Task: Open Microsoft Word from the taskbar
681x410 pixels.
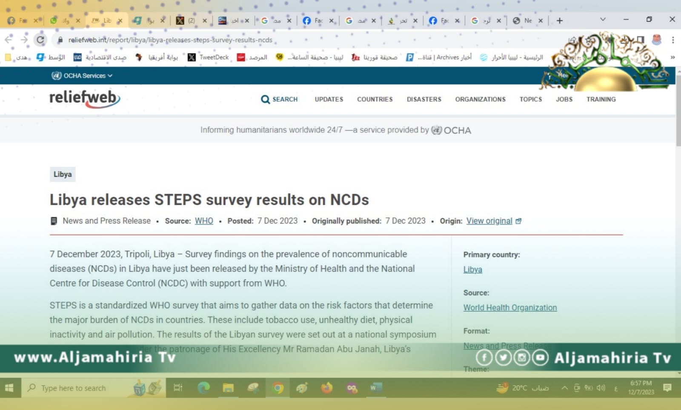Action: coord(376,388)
